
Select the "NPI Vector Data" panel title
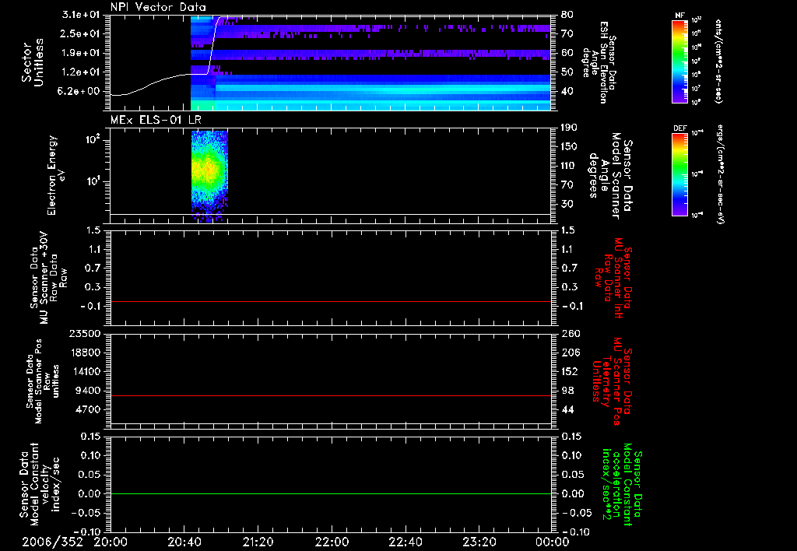(159, 7)
